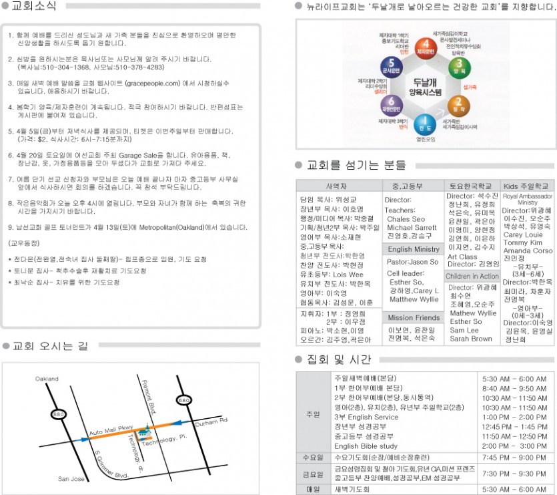Screen dimensions: 557x495
Task: Click the Auto Mall Pkwy road label
Action: (x=111, y=430)
